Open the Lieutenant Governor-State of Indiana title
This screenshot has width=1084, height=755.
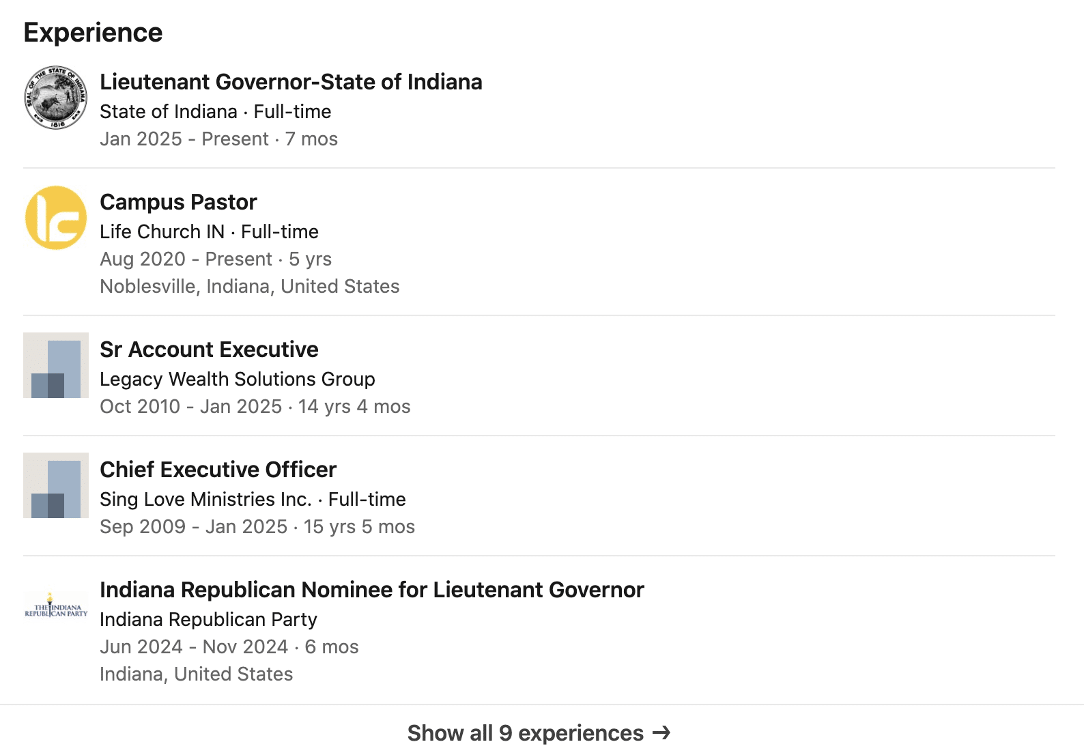(x=291, y=82)
